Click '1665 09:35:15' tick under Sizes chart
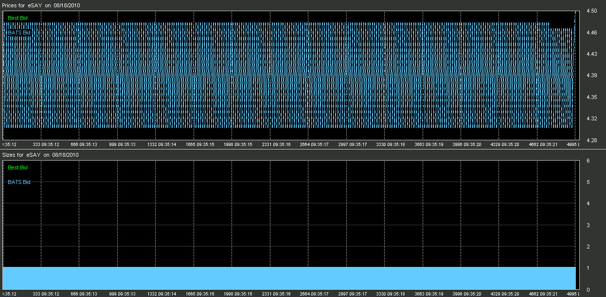 [200, 294]
